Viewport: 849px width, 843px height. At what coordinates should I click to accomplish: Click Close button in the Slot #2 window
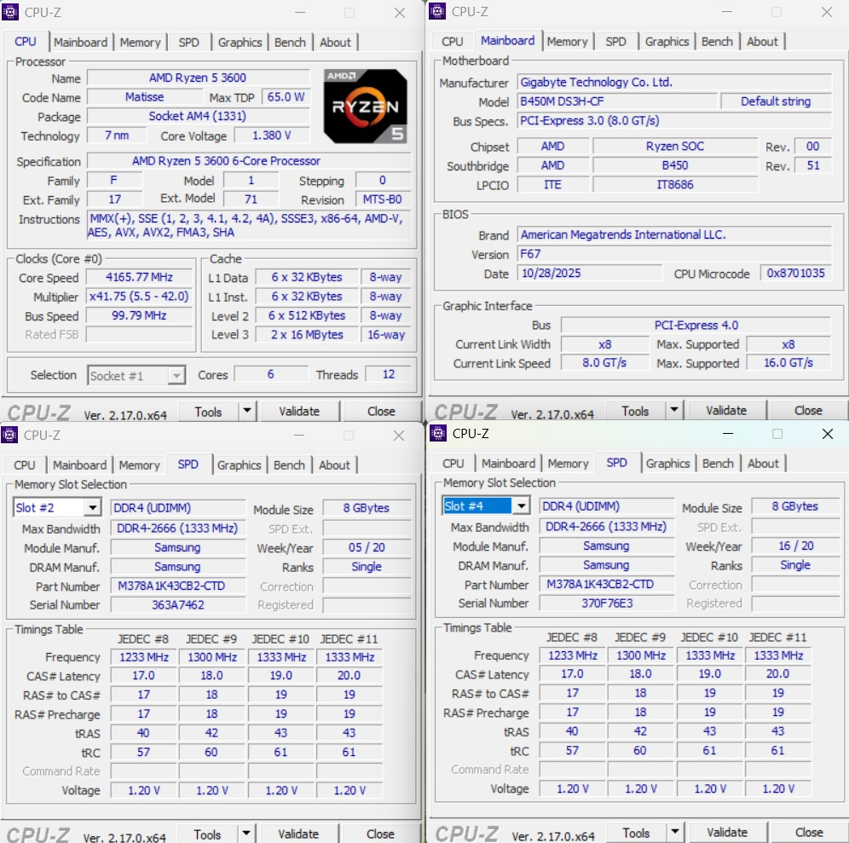pos(380,834)
